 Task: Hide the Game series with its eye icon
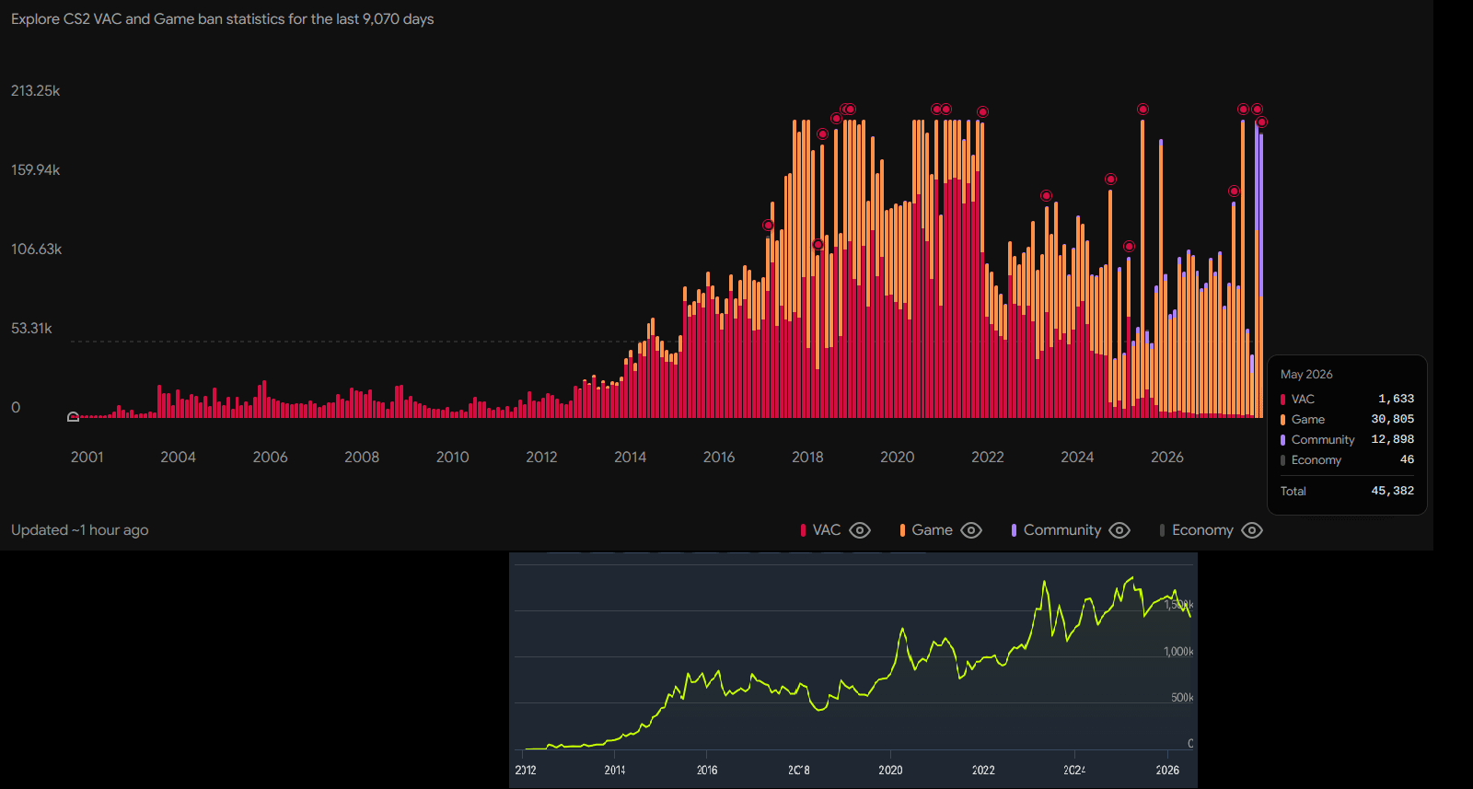point(971,530)
